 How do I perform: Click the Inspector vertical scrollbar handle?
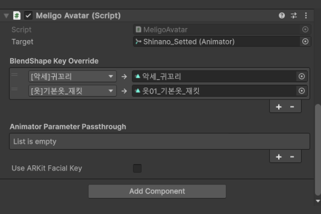[x=318, y=150]
